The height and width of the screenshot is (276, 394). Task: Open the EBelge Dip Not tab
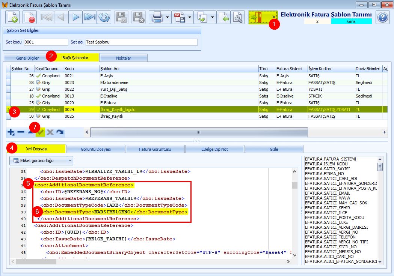pyautogui.click(x=214, y=149)
